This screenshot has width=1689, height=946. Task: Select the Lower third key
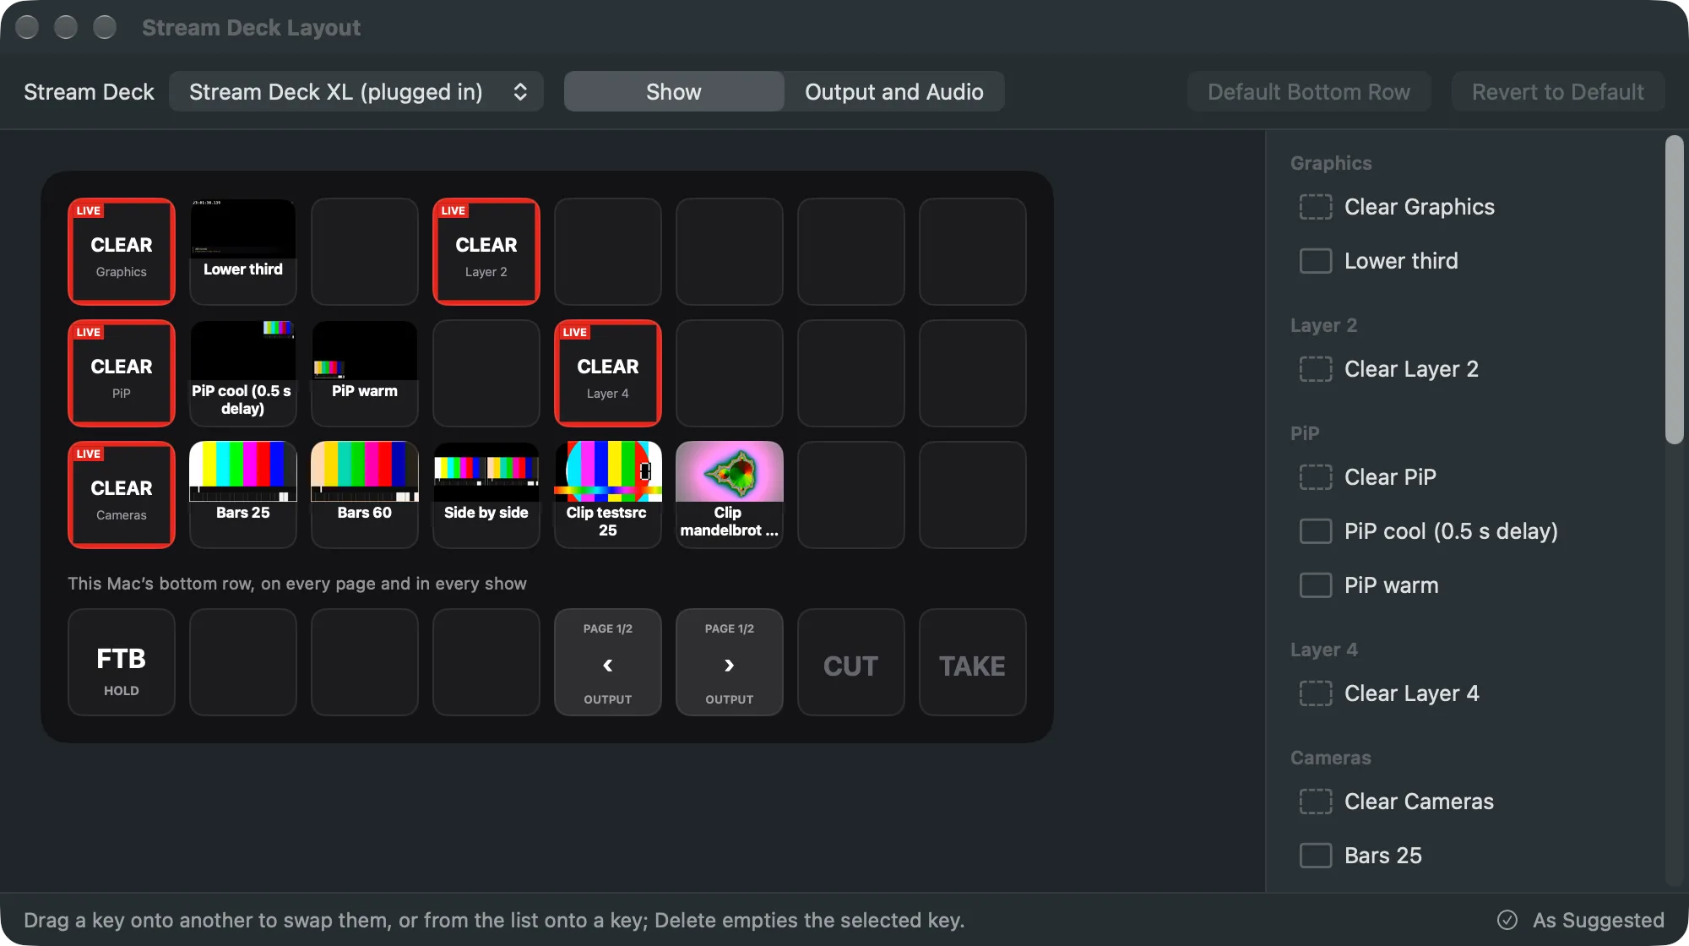[243, 252]
